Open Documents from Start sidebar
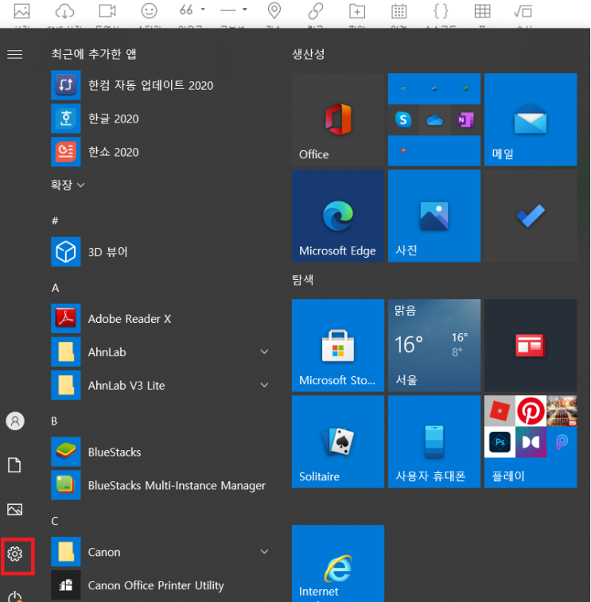The height and width of the screenshot is (602, 591). click(x=14, y=465)
